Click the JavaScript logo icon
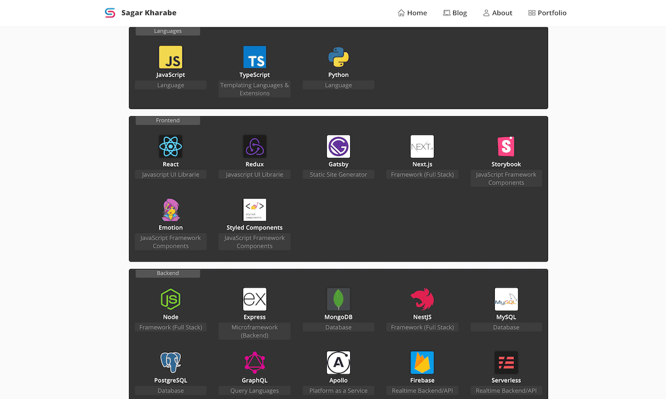The width and height of the screenshot is (666, 399). [x=171, y=57]
